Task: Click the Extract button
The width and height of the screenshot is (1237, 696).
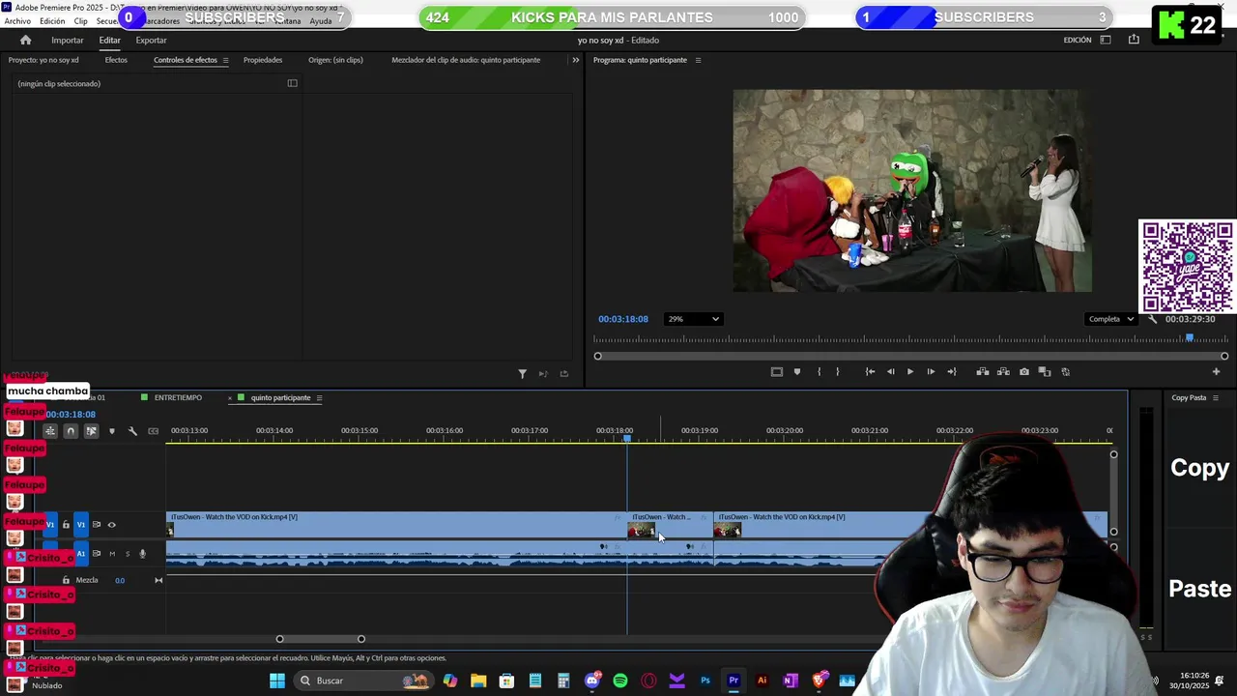Action: click(x=1003, y=372)
